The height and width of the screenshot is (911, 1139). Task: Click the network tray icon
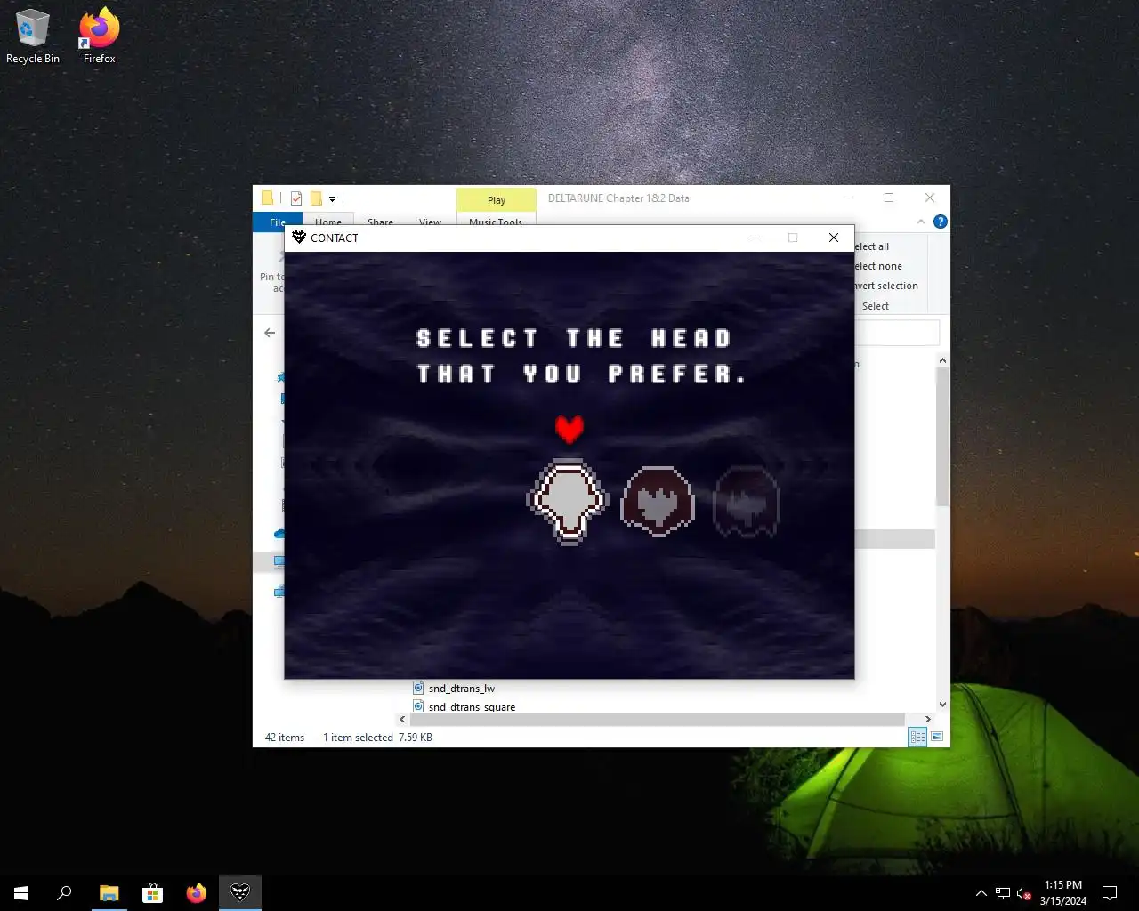1003,893
